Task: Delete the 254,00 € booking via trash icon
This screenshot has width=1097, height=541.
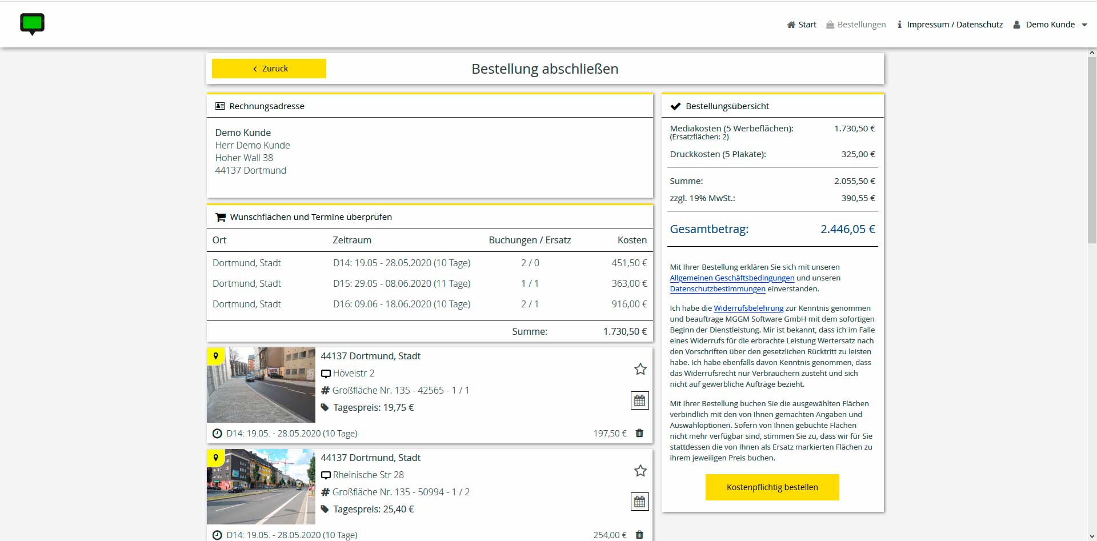Action: [x=639, y=535]
